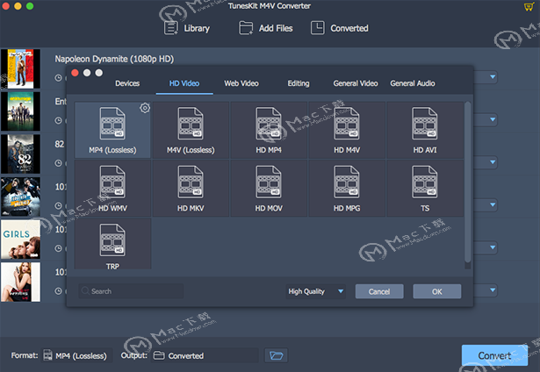Click the Output Converted path field
The width and height of the screenshot is (540, 372).
click(x=205, y=355)
